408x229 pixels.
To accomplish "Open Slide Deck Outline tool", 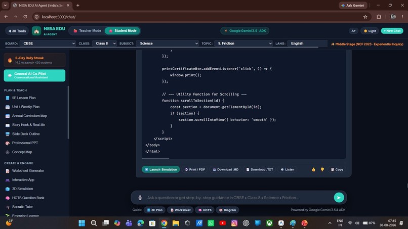I will [x=25, y=134].
